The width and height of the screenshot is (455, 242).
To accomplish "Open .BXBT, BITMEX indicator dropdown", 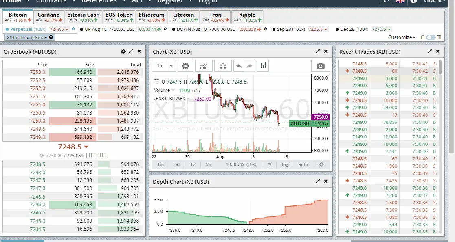I will point(189,99).
